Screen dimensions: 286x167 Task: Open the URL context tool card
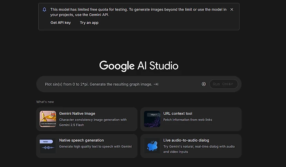pos(191,119)
